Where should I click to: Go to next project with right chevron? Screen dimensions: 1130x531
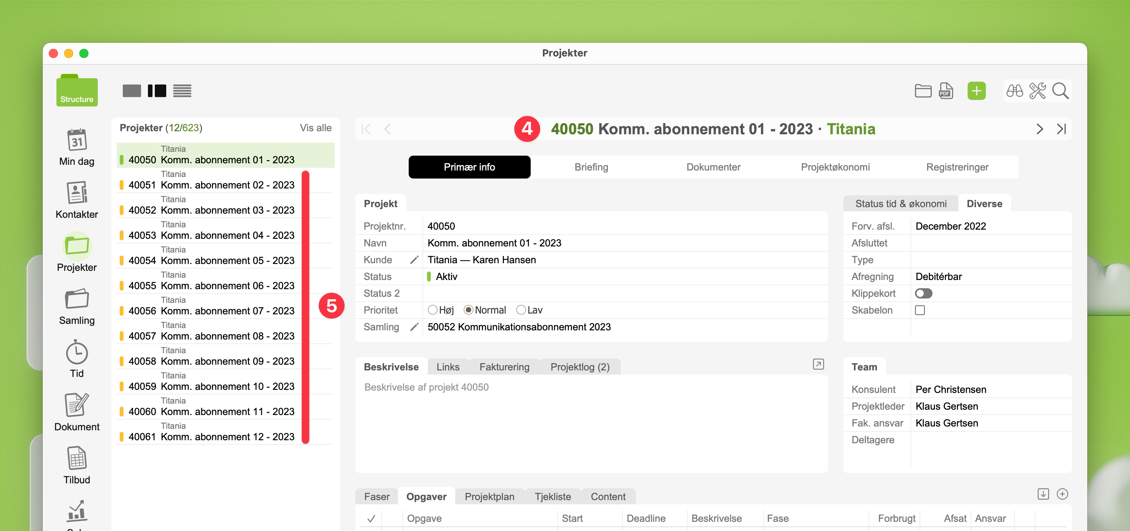pos(1039,129)
